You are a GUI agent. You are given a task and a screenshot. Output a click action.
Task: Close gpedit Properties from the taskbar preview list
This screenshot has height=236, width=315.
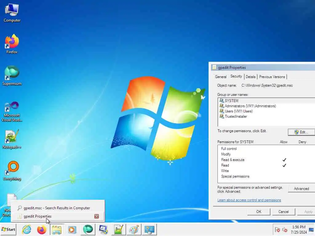coord(97,216)
